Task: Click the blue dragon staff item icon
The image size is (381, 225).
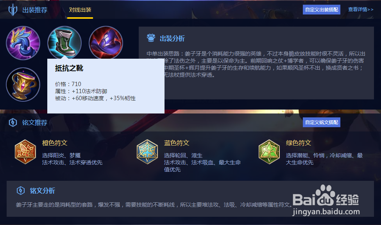Action: [23, 43]
